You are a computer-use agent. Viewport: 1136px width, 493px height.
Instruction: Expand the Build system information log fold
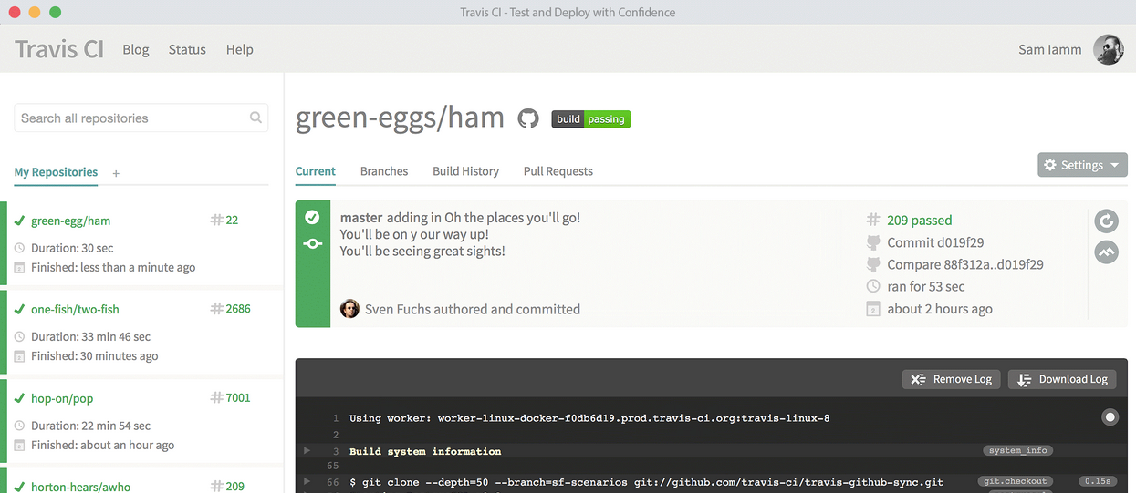pyautogui.click(x=307, y=450)
